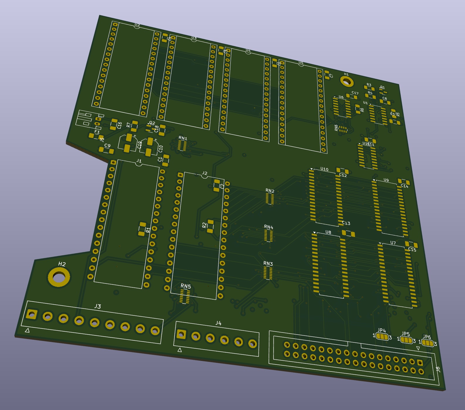The height and width of the screenshot is (410, 465).
Task: Select the JP6 solder jumper pads
Action: pyautogui.click(x=428, y=343)
